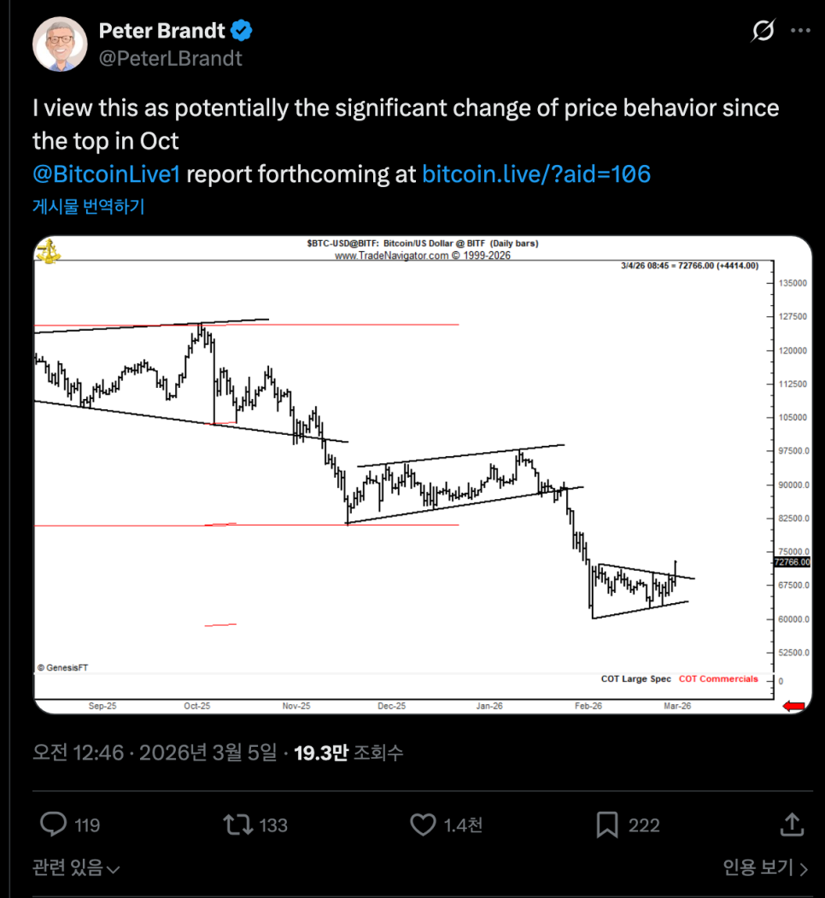This screenshot has height=898, width=825.
Task: Click the blue verified badge
Action: [242, 32]
